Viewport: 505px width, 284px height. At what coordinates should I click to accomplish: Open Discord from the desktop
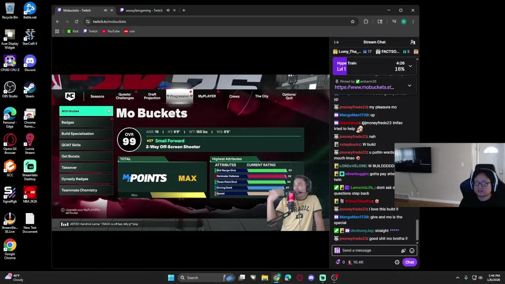pyautogui.click(x=30, y=64)
